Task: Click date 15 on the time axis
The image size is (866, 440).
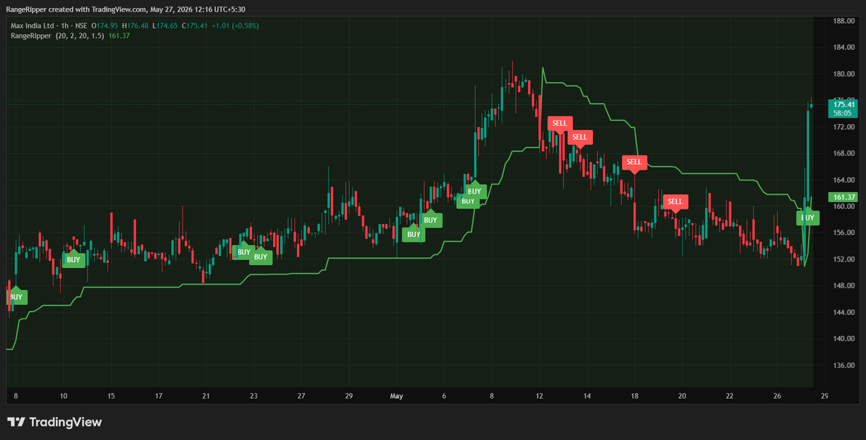Action: click(x=111, y=397)
